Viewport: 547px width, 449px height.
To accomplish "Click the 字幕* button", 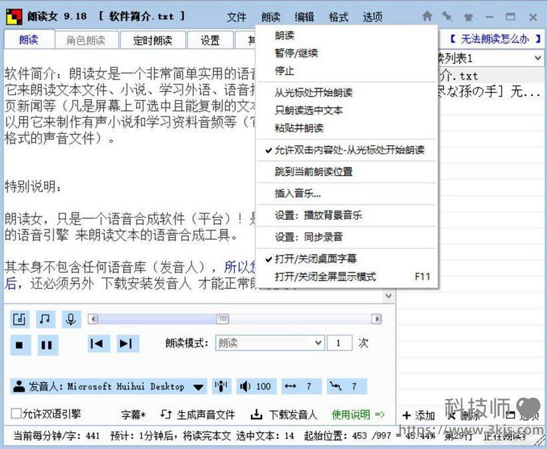I will tap(133, 414).
